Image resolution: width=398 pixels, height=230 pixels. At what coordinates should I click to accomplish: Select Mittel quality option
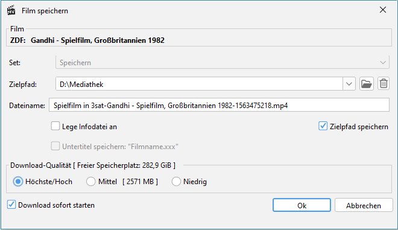[x=90, y=182]
